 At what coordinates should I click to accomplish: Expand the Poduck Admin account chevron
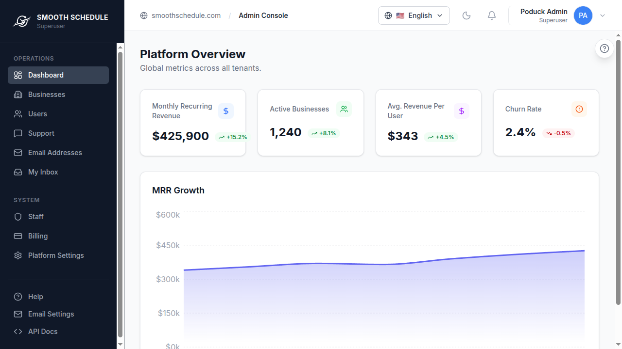point(603,16)
